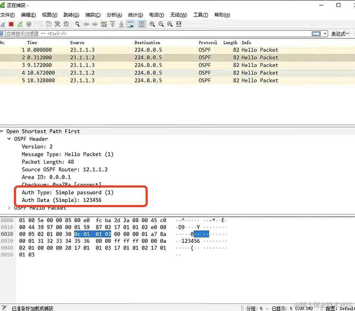Sort by the Protocol column header
This screenshot has height=311, width=355.
coord(209,42)
